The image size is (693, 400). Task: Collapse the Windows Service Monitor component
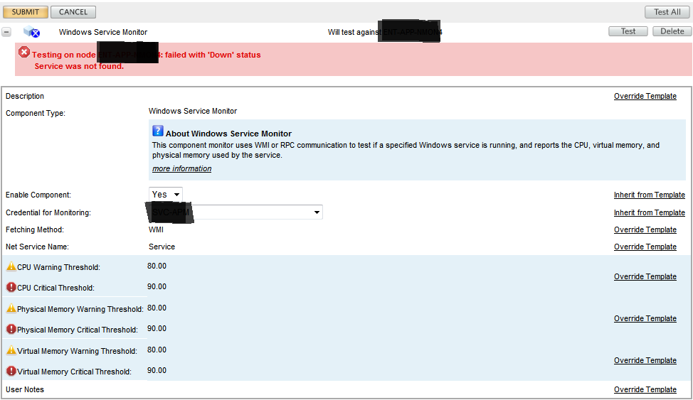click(6, 32)
